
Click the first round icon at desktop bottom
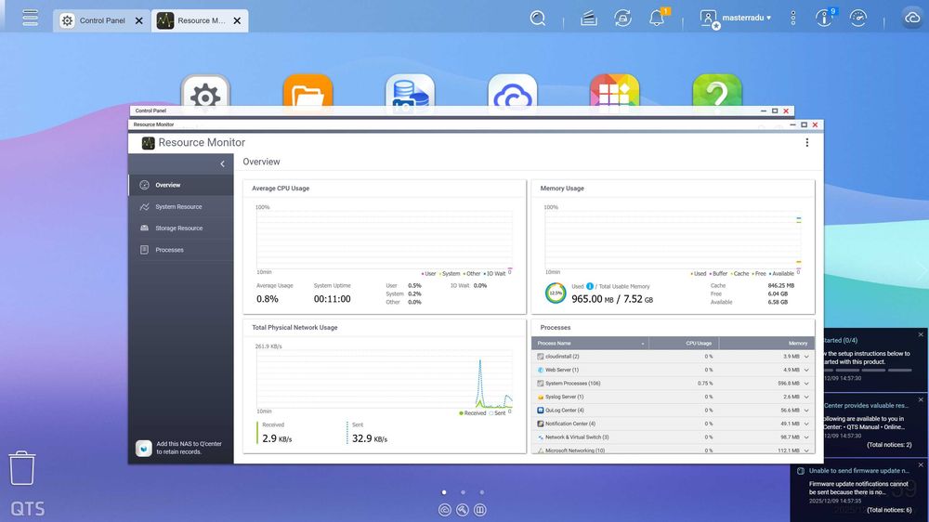445,510
